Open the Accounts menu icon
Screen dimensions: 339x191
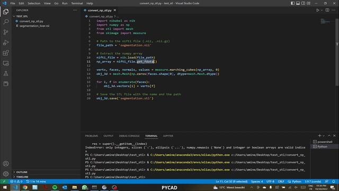[x=6, y=163]
